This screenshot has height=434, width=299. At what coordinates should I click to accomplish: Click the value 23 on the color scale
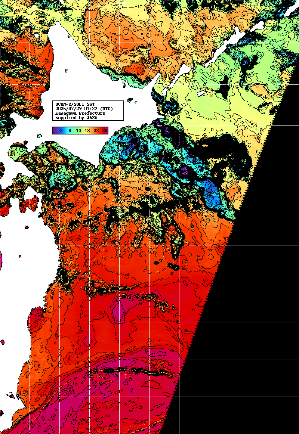pyautogui.click(x=96, y=131)
